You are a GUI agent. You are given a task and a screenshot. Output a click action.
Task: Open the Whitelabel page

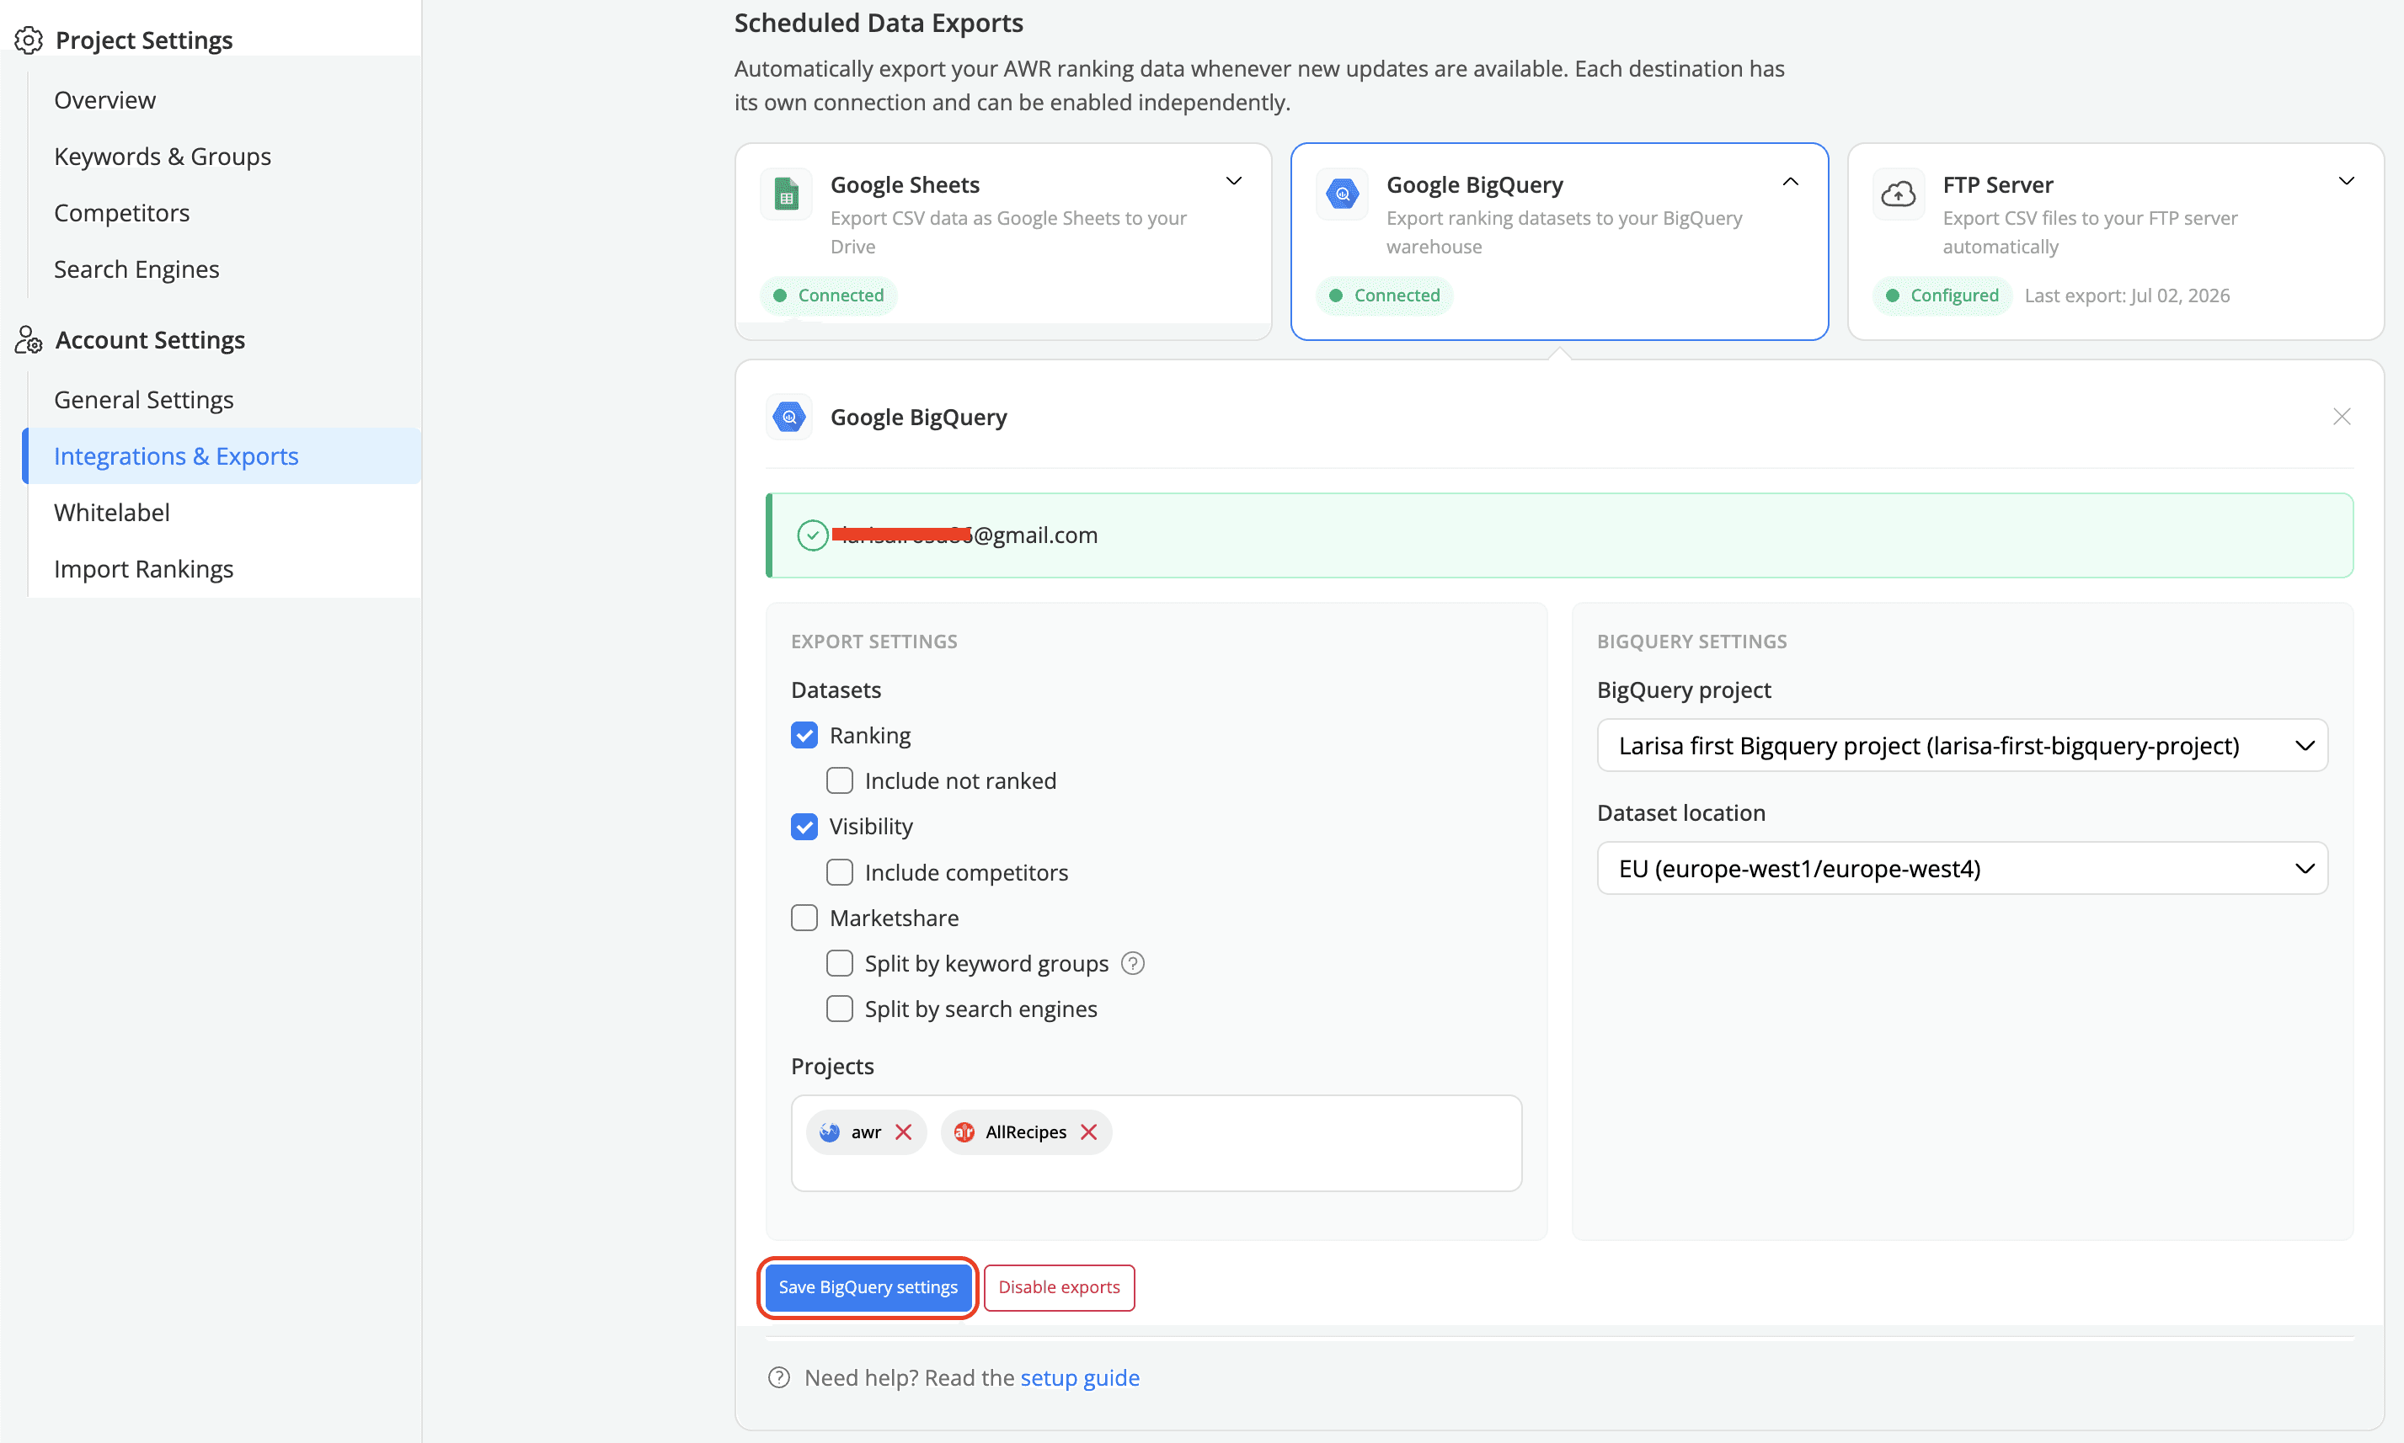112,513
